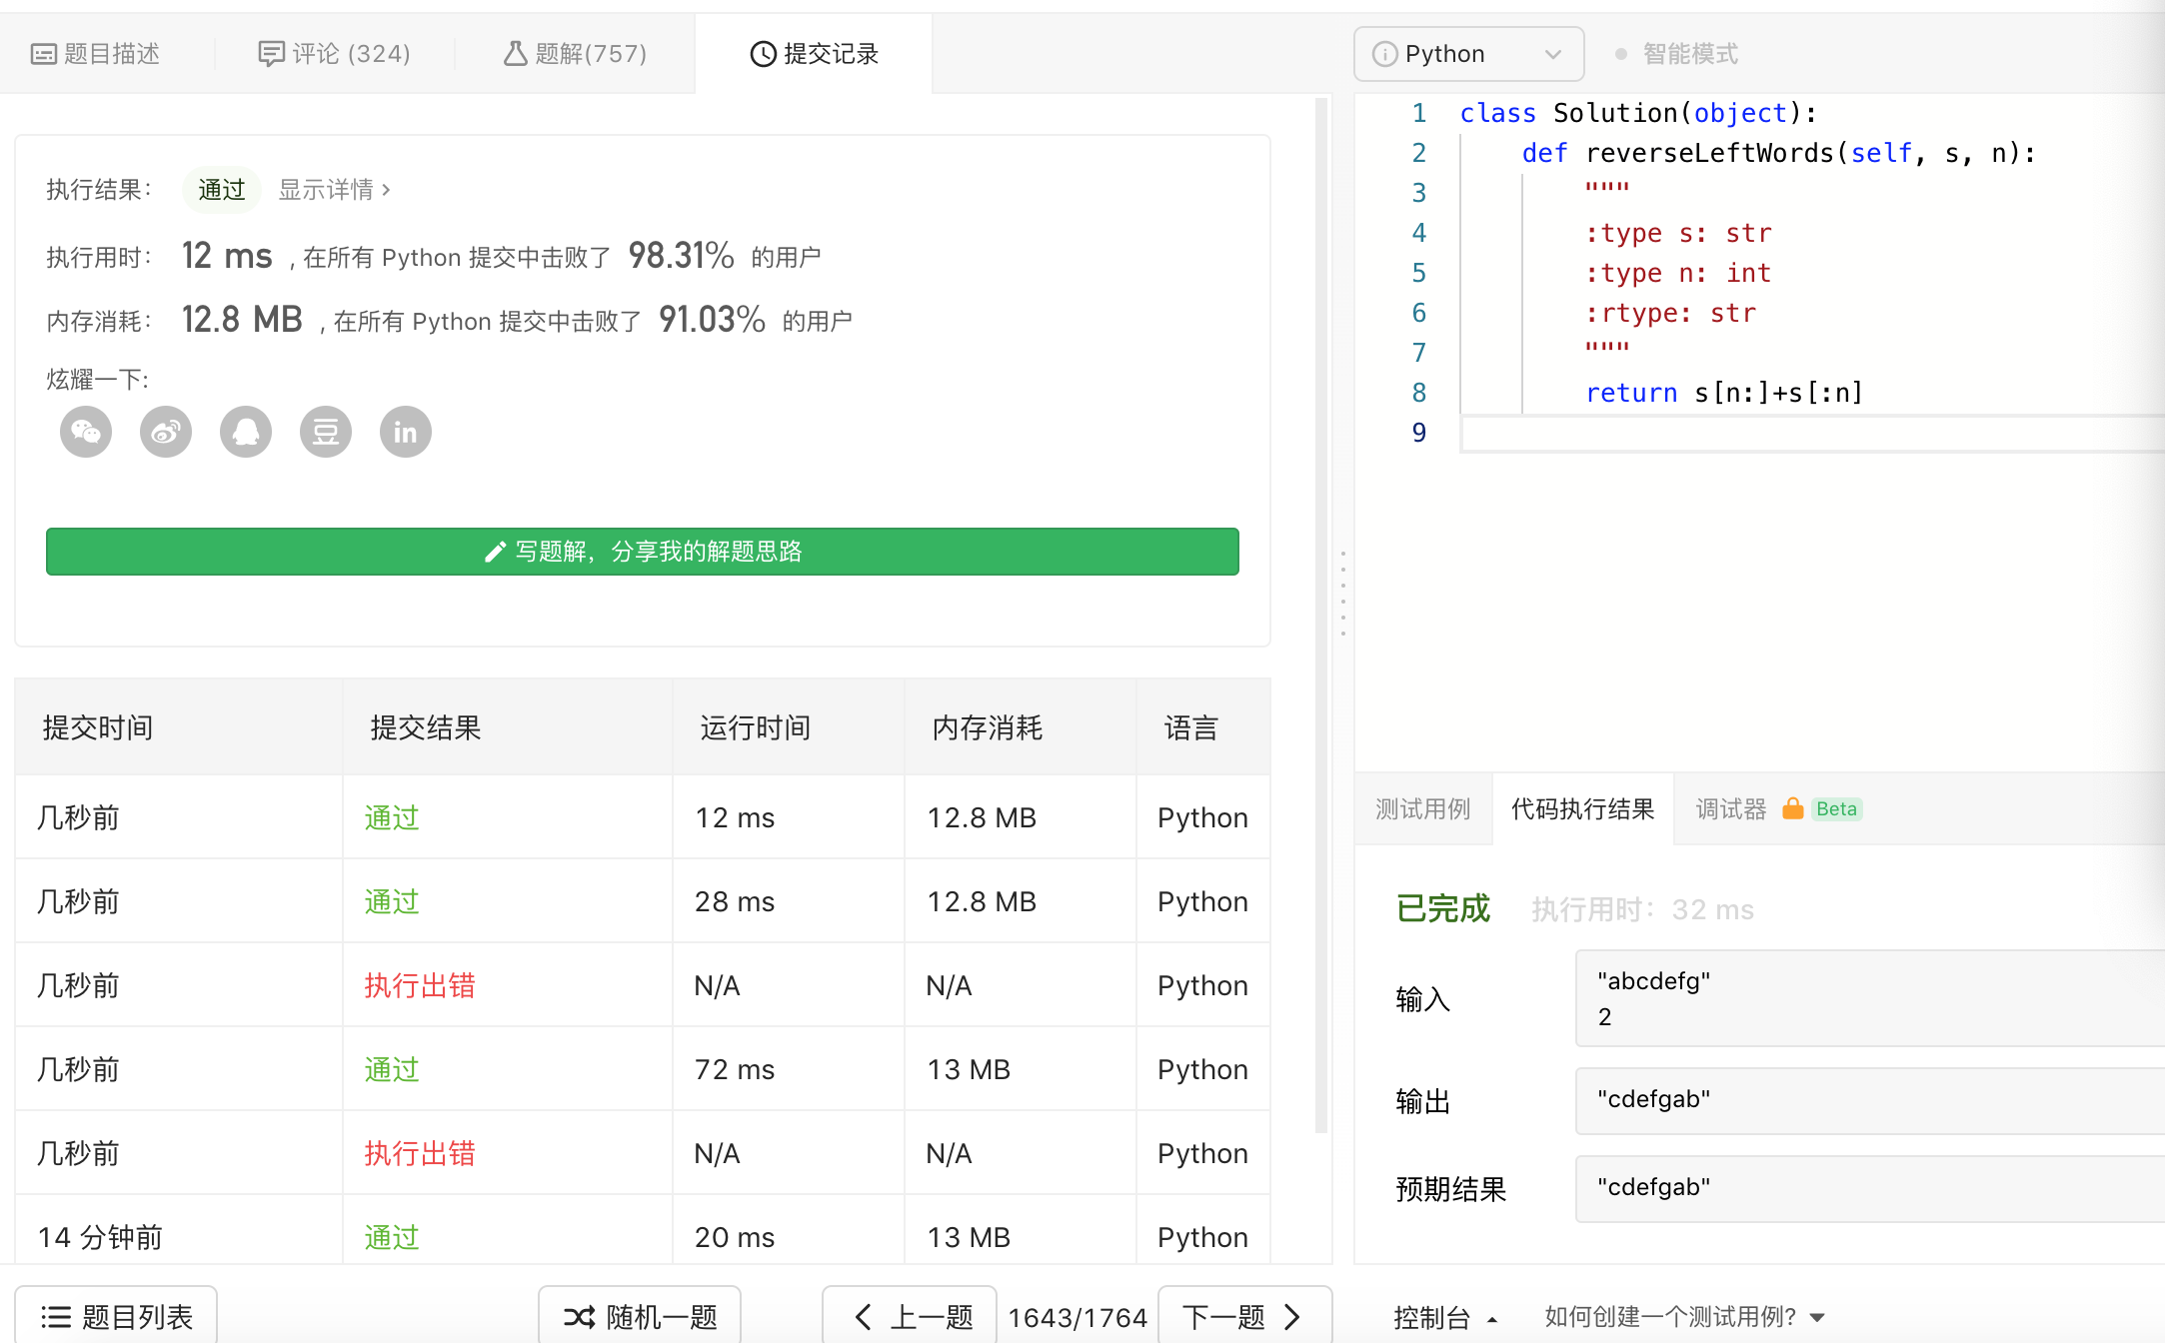Click 随机一题 random problem button
The image size is (2165, 1343).
click(x=640, y=1316)
